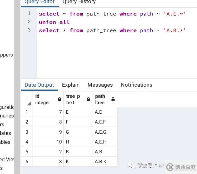Click line number 1 in editor gutter
The width and height of the screenshot is (197, 174).
pyautogui.click(x=29, y=13)
